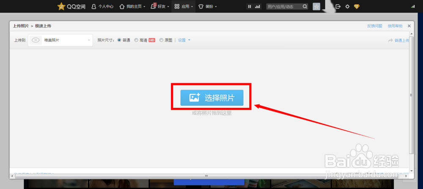Open the 装扮 menu
Screen dimensions: 423x189
[x=207, y=6]
